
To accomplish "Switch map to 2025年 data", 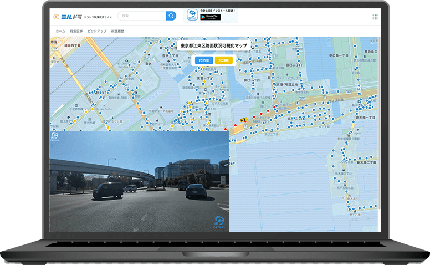I will [203, 60].
